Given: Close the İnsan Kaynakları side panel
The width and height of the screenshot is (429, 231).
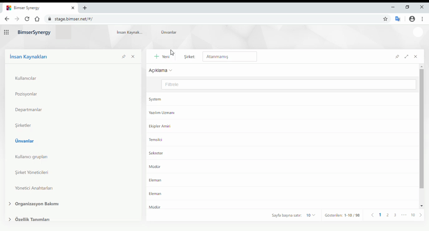Looking at the screenshot, I should [x=133, y=56].
